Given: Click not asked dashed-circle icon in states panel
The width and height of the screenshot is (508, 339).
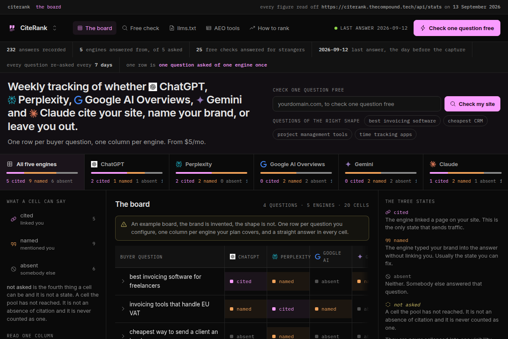Looking at the screenshot, I should [x=388, y=305].
